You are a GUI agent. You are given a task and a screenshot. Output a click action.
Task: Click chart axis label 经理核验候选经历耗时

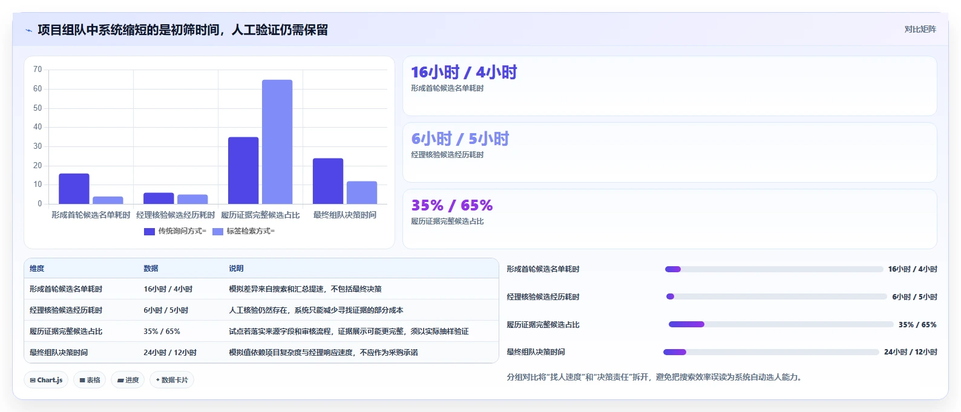pyautogui.click(x=175, y=215)
